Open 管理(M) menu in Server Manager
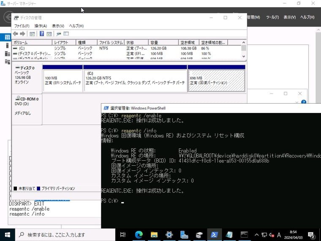This screenshot has width=321, height=241. coord(253,17)
